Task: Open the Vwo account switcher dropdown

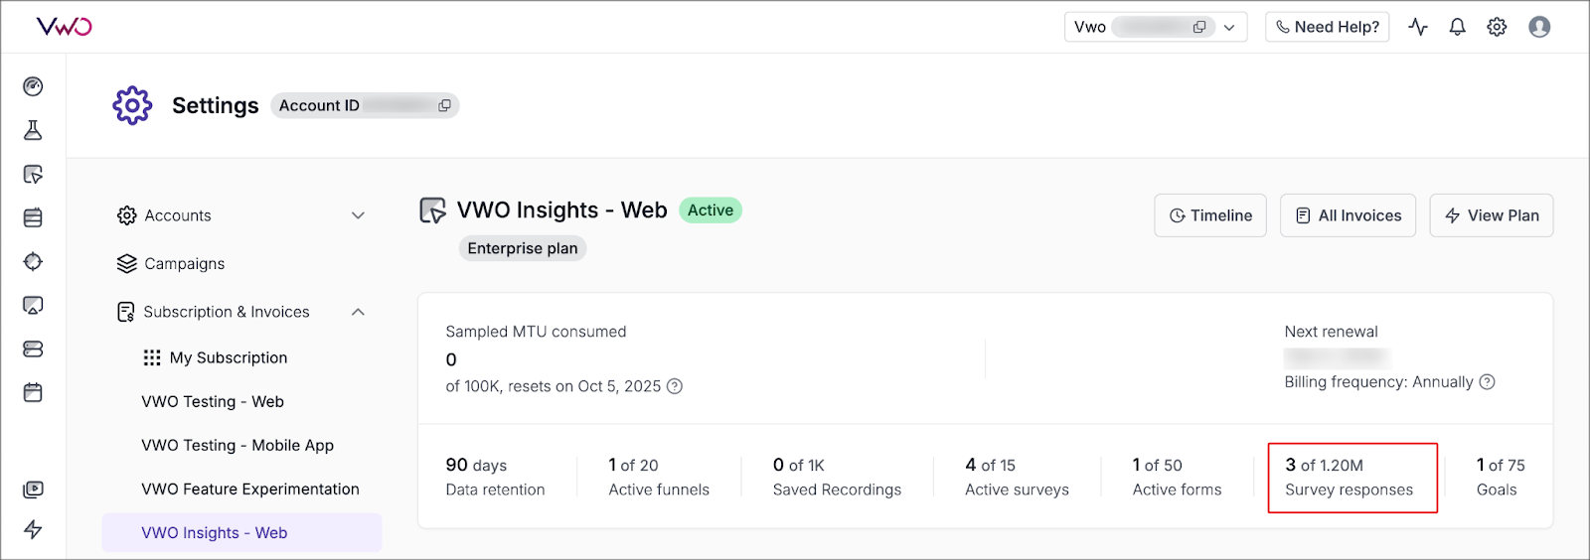Action: (1229, 27)
